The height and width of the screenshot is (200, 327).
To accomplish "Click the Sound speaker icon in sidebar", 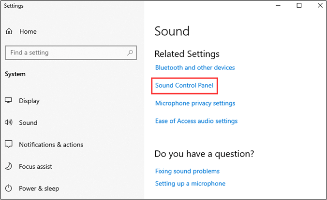I will 9,123.
